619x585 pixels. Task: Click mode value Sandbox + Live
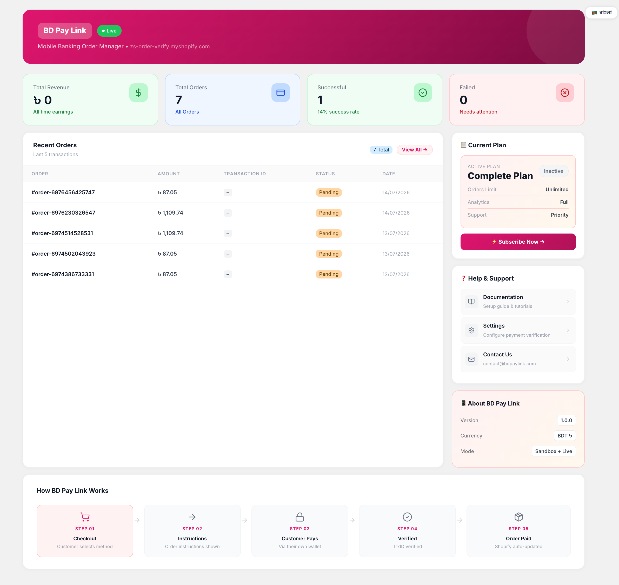coord(554,451)
